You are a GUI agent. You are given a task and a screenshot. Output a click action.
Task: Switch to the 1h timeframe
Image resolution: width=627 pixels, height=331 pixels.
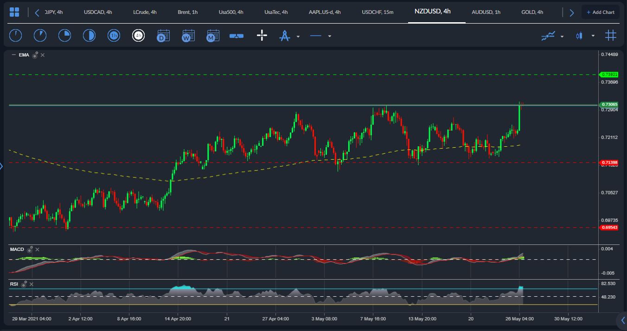coord(114,35)
